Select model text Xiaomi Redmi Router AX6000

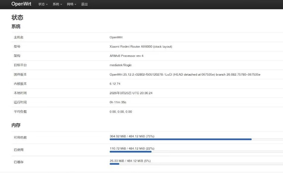click(x=131, y=47)
